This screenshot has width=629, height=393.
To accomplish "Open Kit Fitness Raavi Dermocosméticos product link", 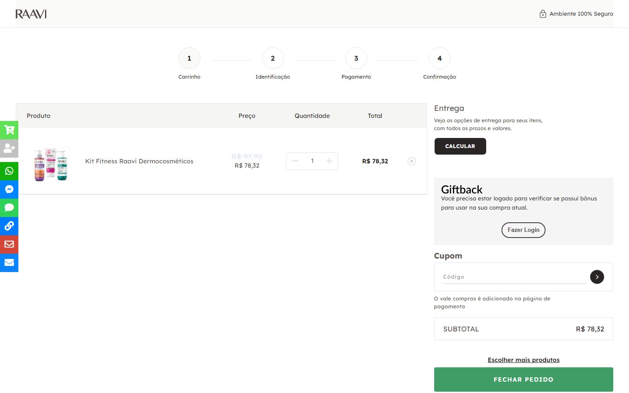I will coord(139,161).
